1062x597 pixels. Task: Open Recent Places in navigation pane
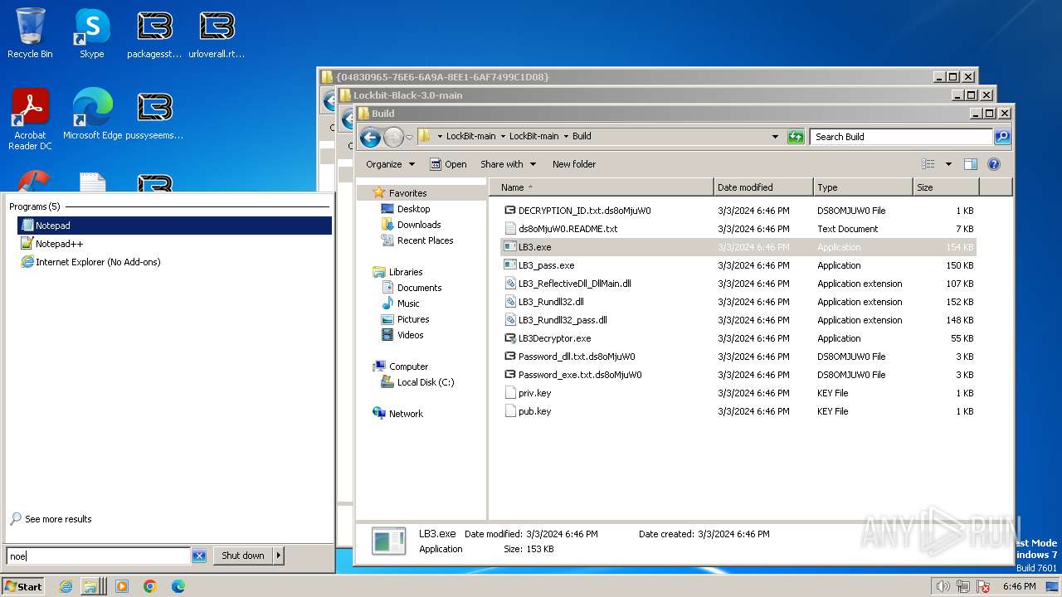(x=425, y=240)
